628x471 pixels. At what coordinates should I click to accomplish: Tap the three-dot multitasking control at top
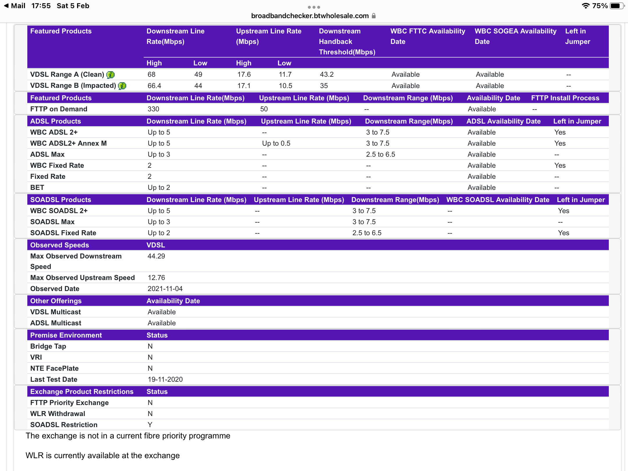(314, 7)
